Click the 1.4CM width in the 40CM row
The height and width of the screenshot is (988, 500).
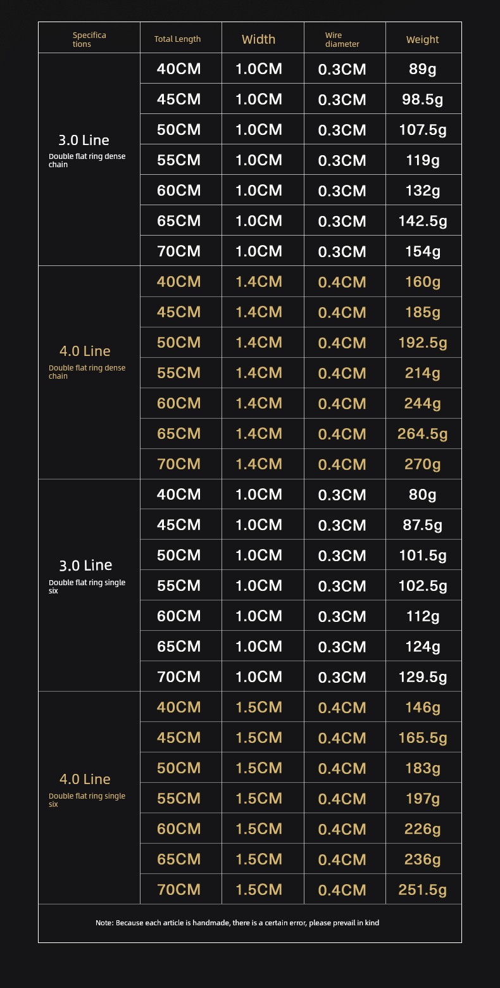[x=259, y=281]
